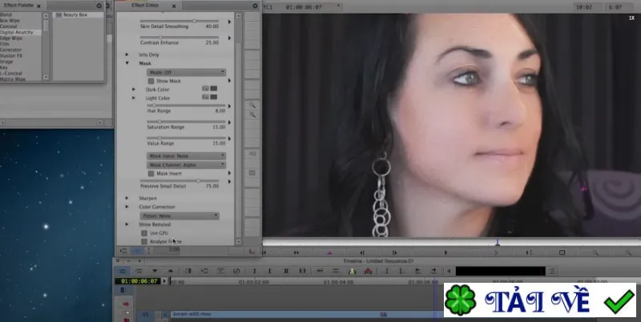Click the HQ button beside Effect Editor
The image size is (641, 322).
coord(252,154)
